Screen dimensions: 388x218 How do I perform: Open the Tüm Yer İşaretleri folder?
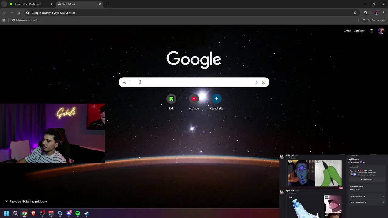pyautogui.click(x=373, y=20)
